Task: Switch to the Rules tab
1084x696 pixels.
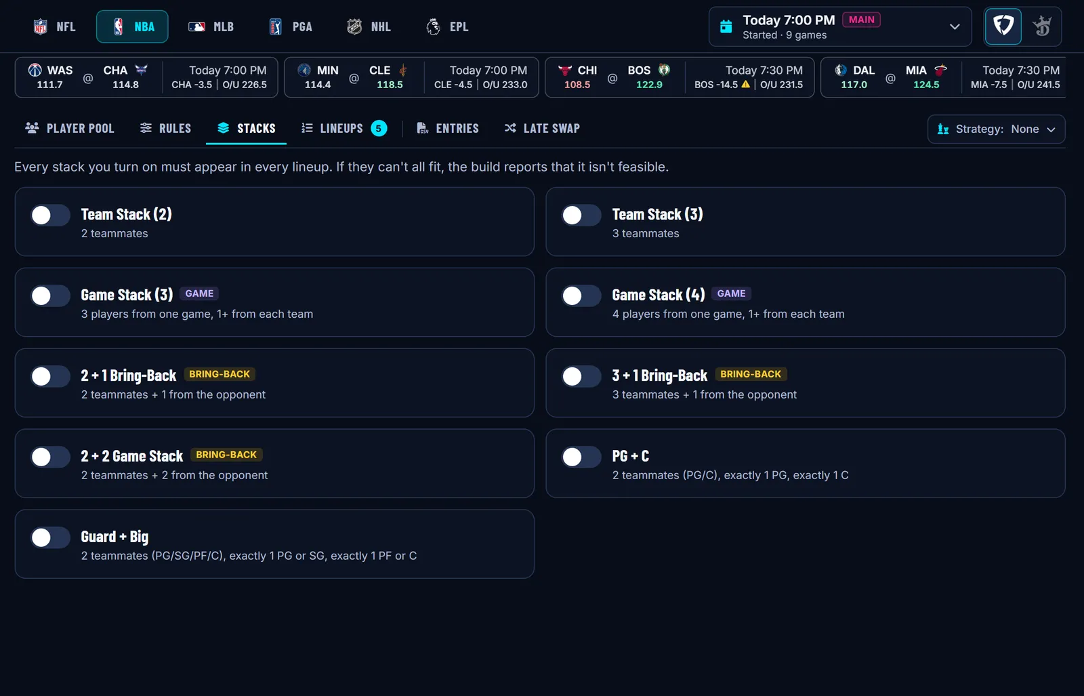Action: click(x=165, y=128)
